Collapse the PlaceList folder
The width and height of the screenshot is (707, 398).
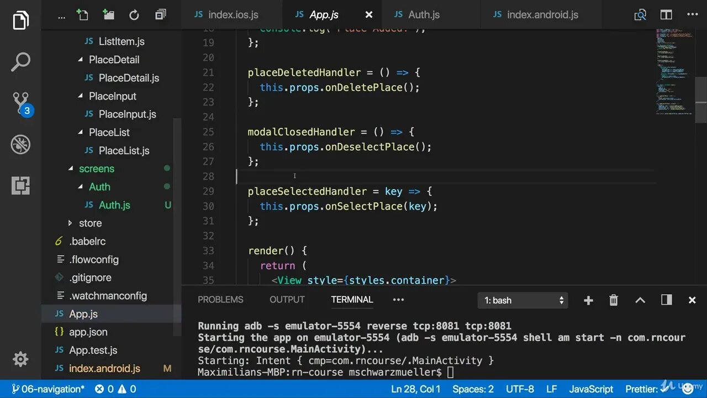pyautogui.click(x=108, y=133)
